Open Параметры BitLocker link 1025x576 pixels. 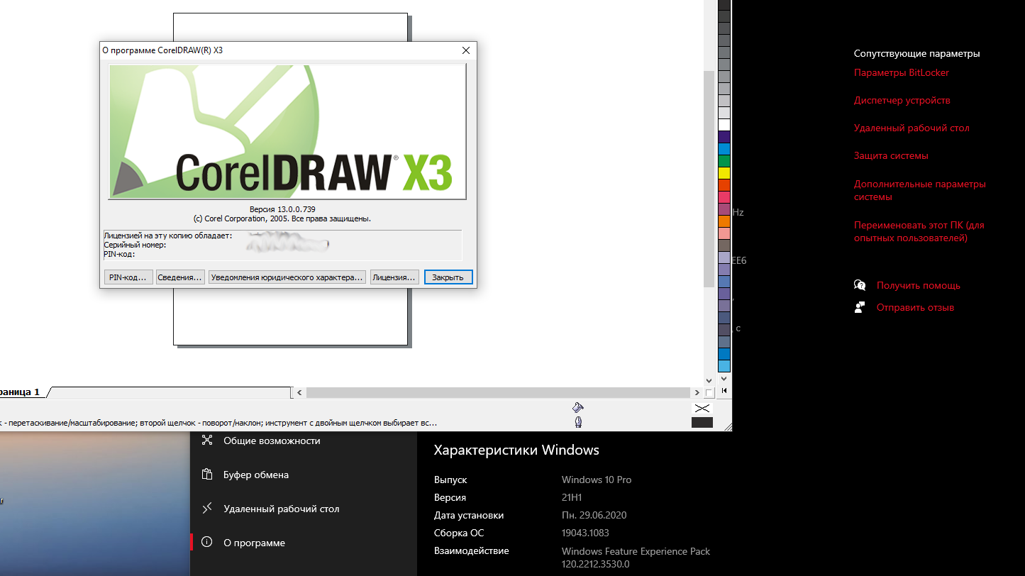pyautogui.click(x=901, y=72)
